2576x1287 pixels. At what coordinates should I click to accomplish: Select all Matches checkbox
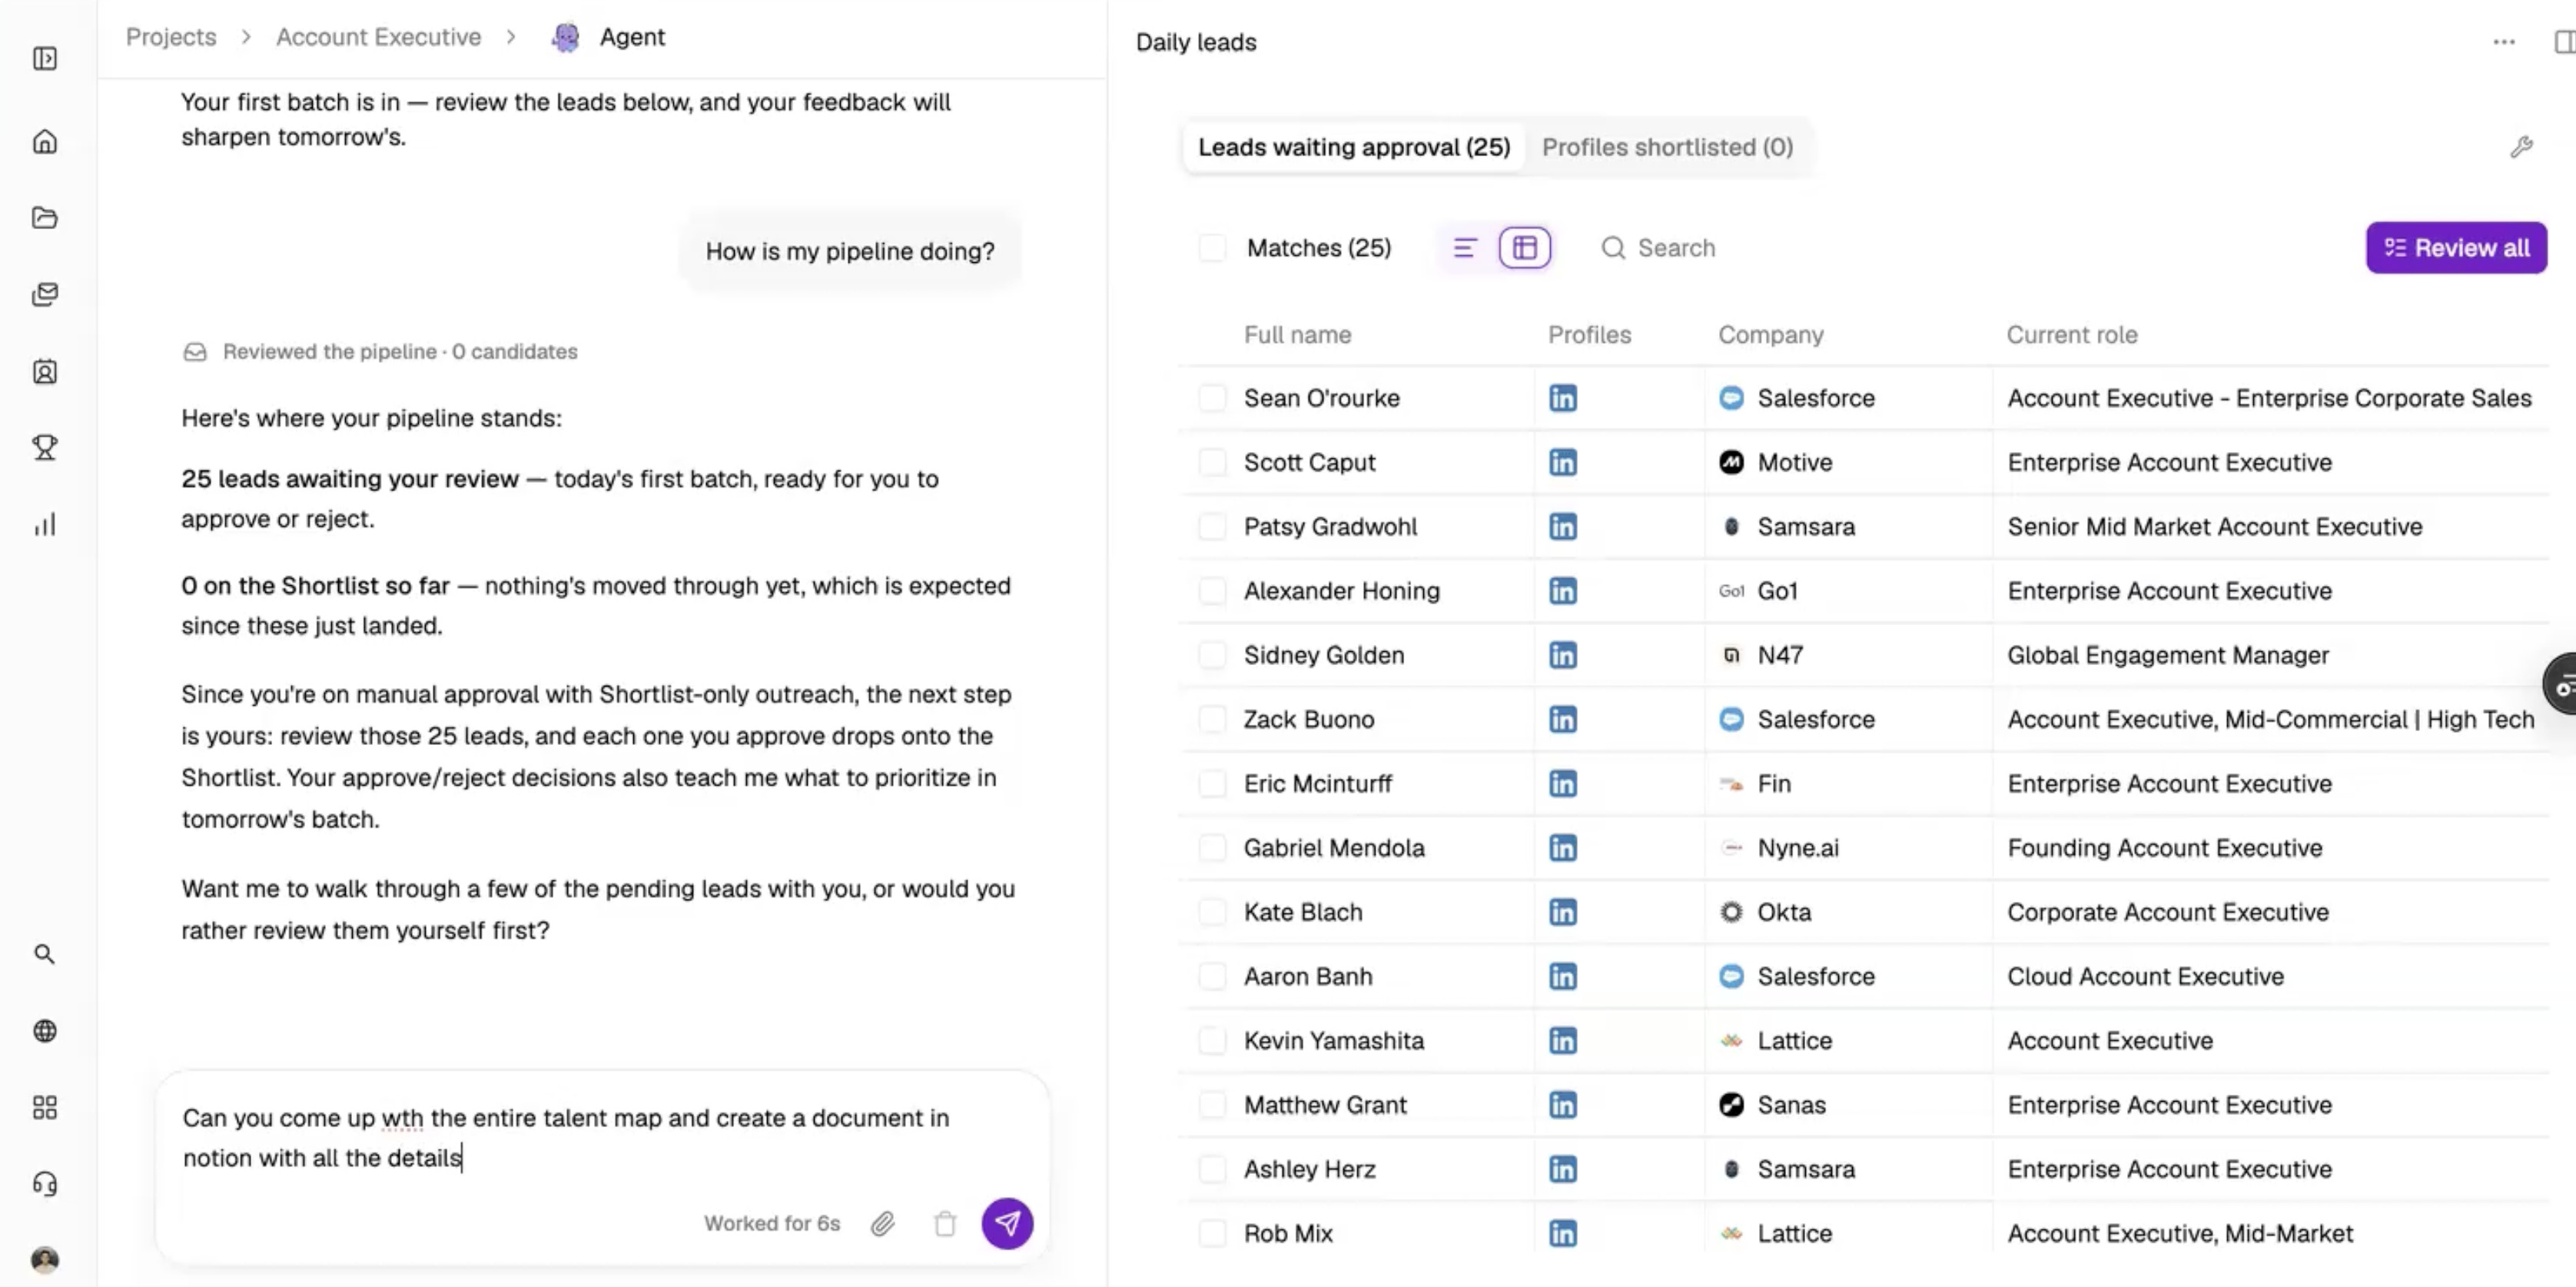(1212, 248)
